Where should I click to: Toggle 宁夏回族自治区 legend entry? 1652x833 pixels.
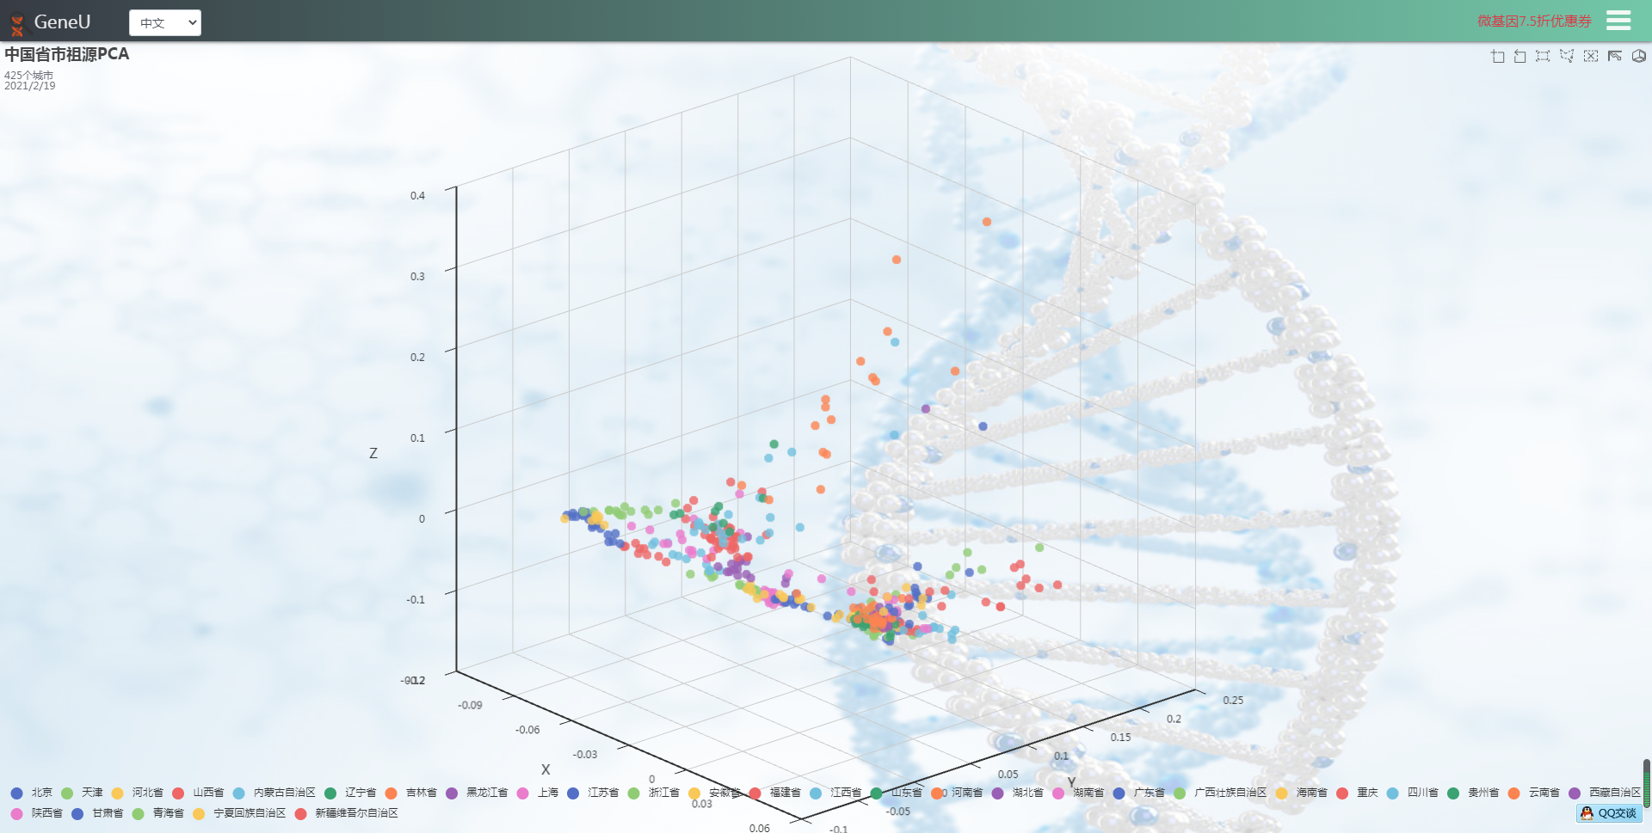(x=239, y=813)
